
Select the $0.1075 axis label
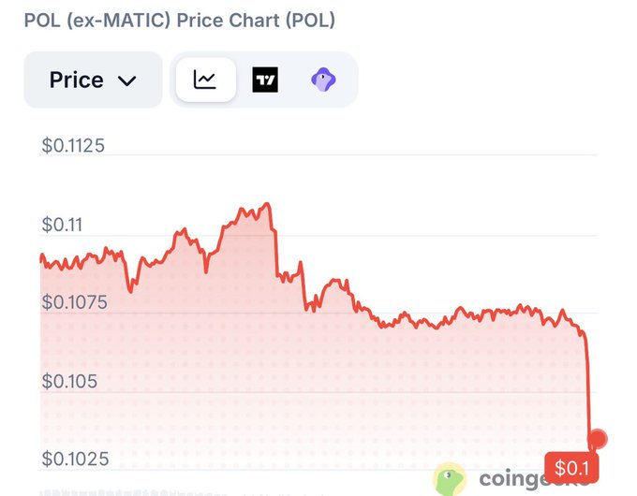pos(74,302)
